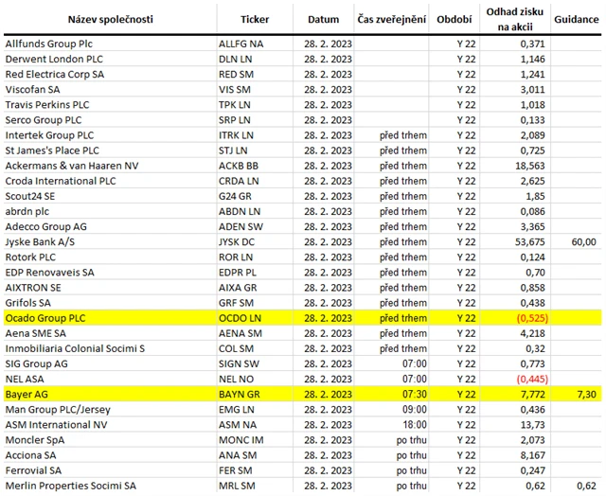
Task: Select ticker 'ALLFG NA'
Action: [x=241, y=44]
